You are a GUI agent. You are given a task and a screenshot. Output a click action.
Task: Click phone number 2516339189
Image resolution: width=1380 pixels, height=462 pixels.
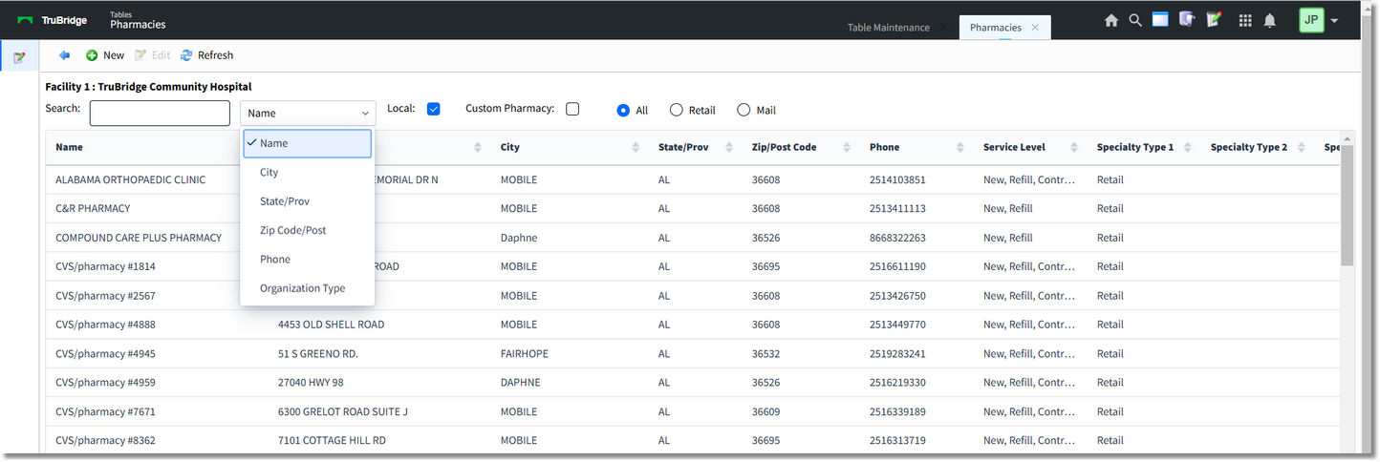point(897,411)
